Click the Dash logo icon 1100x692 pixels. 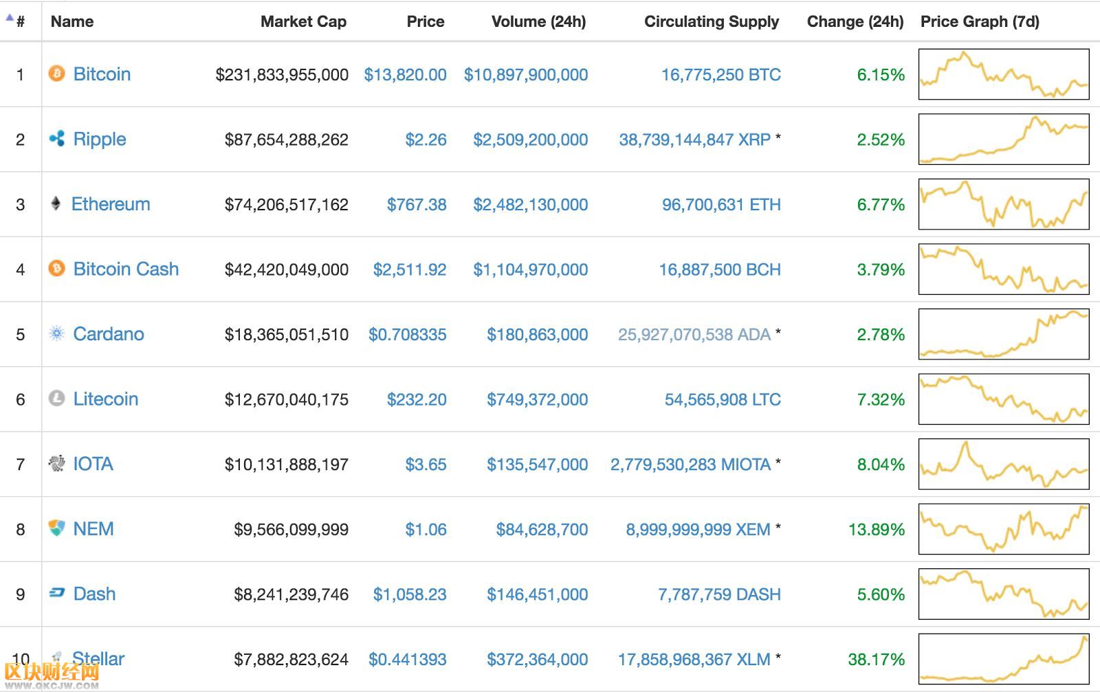56,593
